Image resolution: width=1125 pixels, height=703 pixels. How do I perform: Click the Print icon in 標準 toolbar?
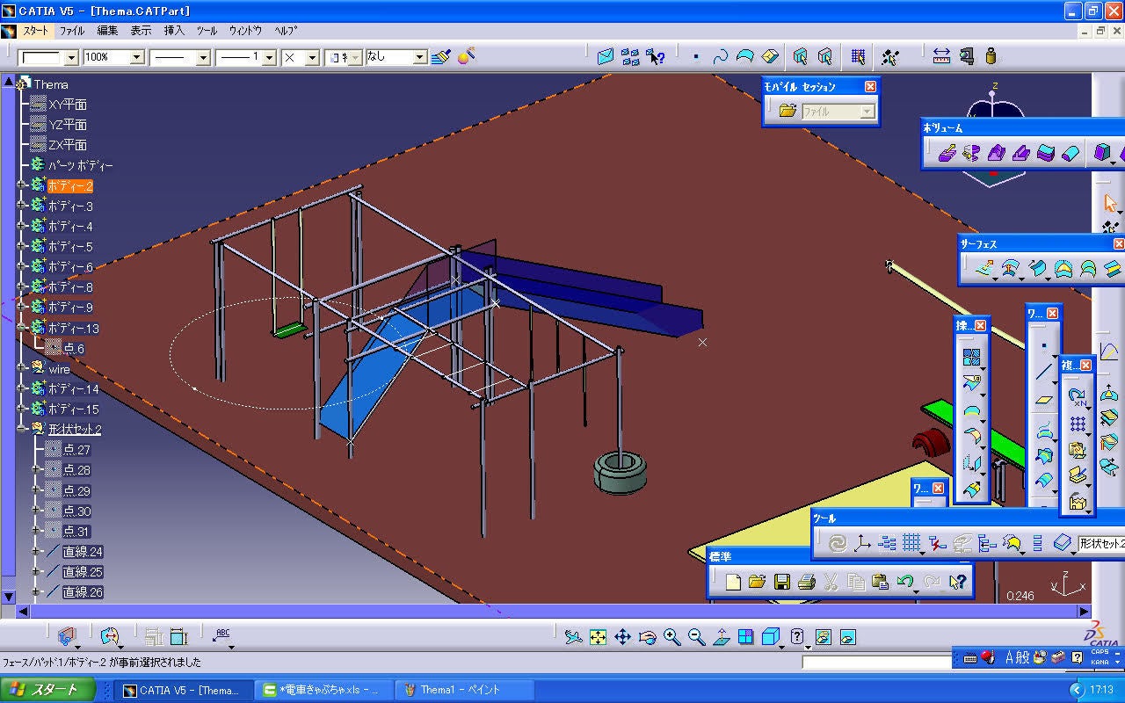[x=806, y=582]
